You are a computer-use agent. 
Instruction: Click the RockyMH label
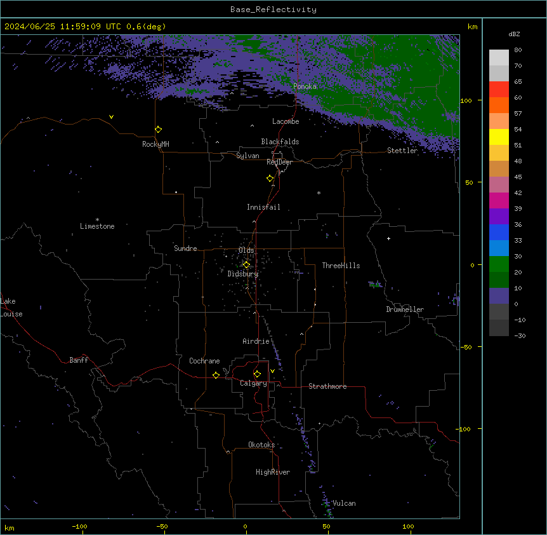coord(155,144)
